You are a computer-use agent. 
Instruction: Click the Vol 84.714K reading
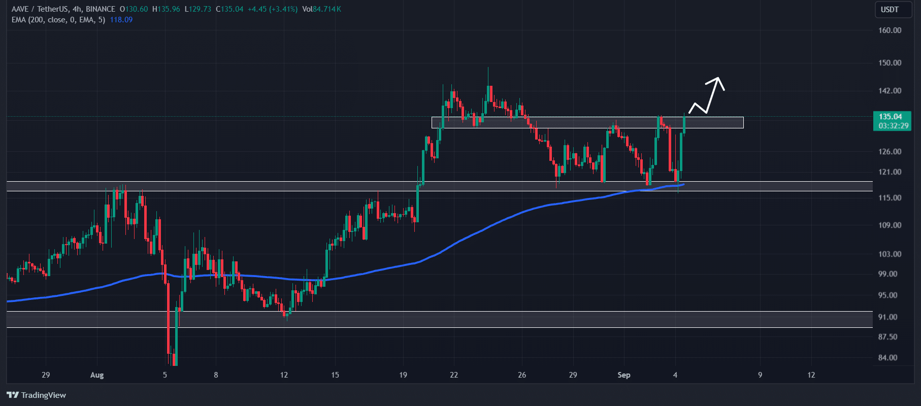click(321, 9)
